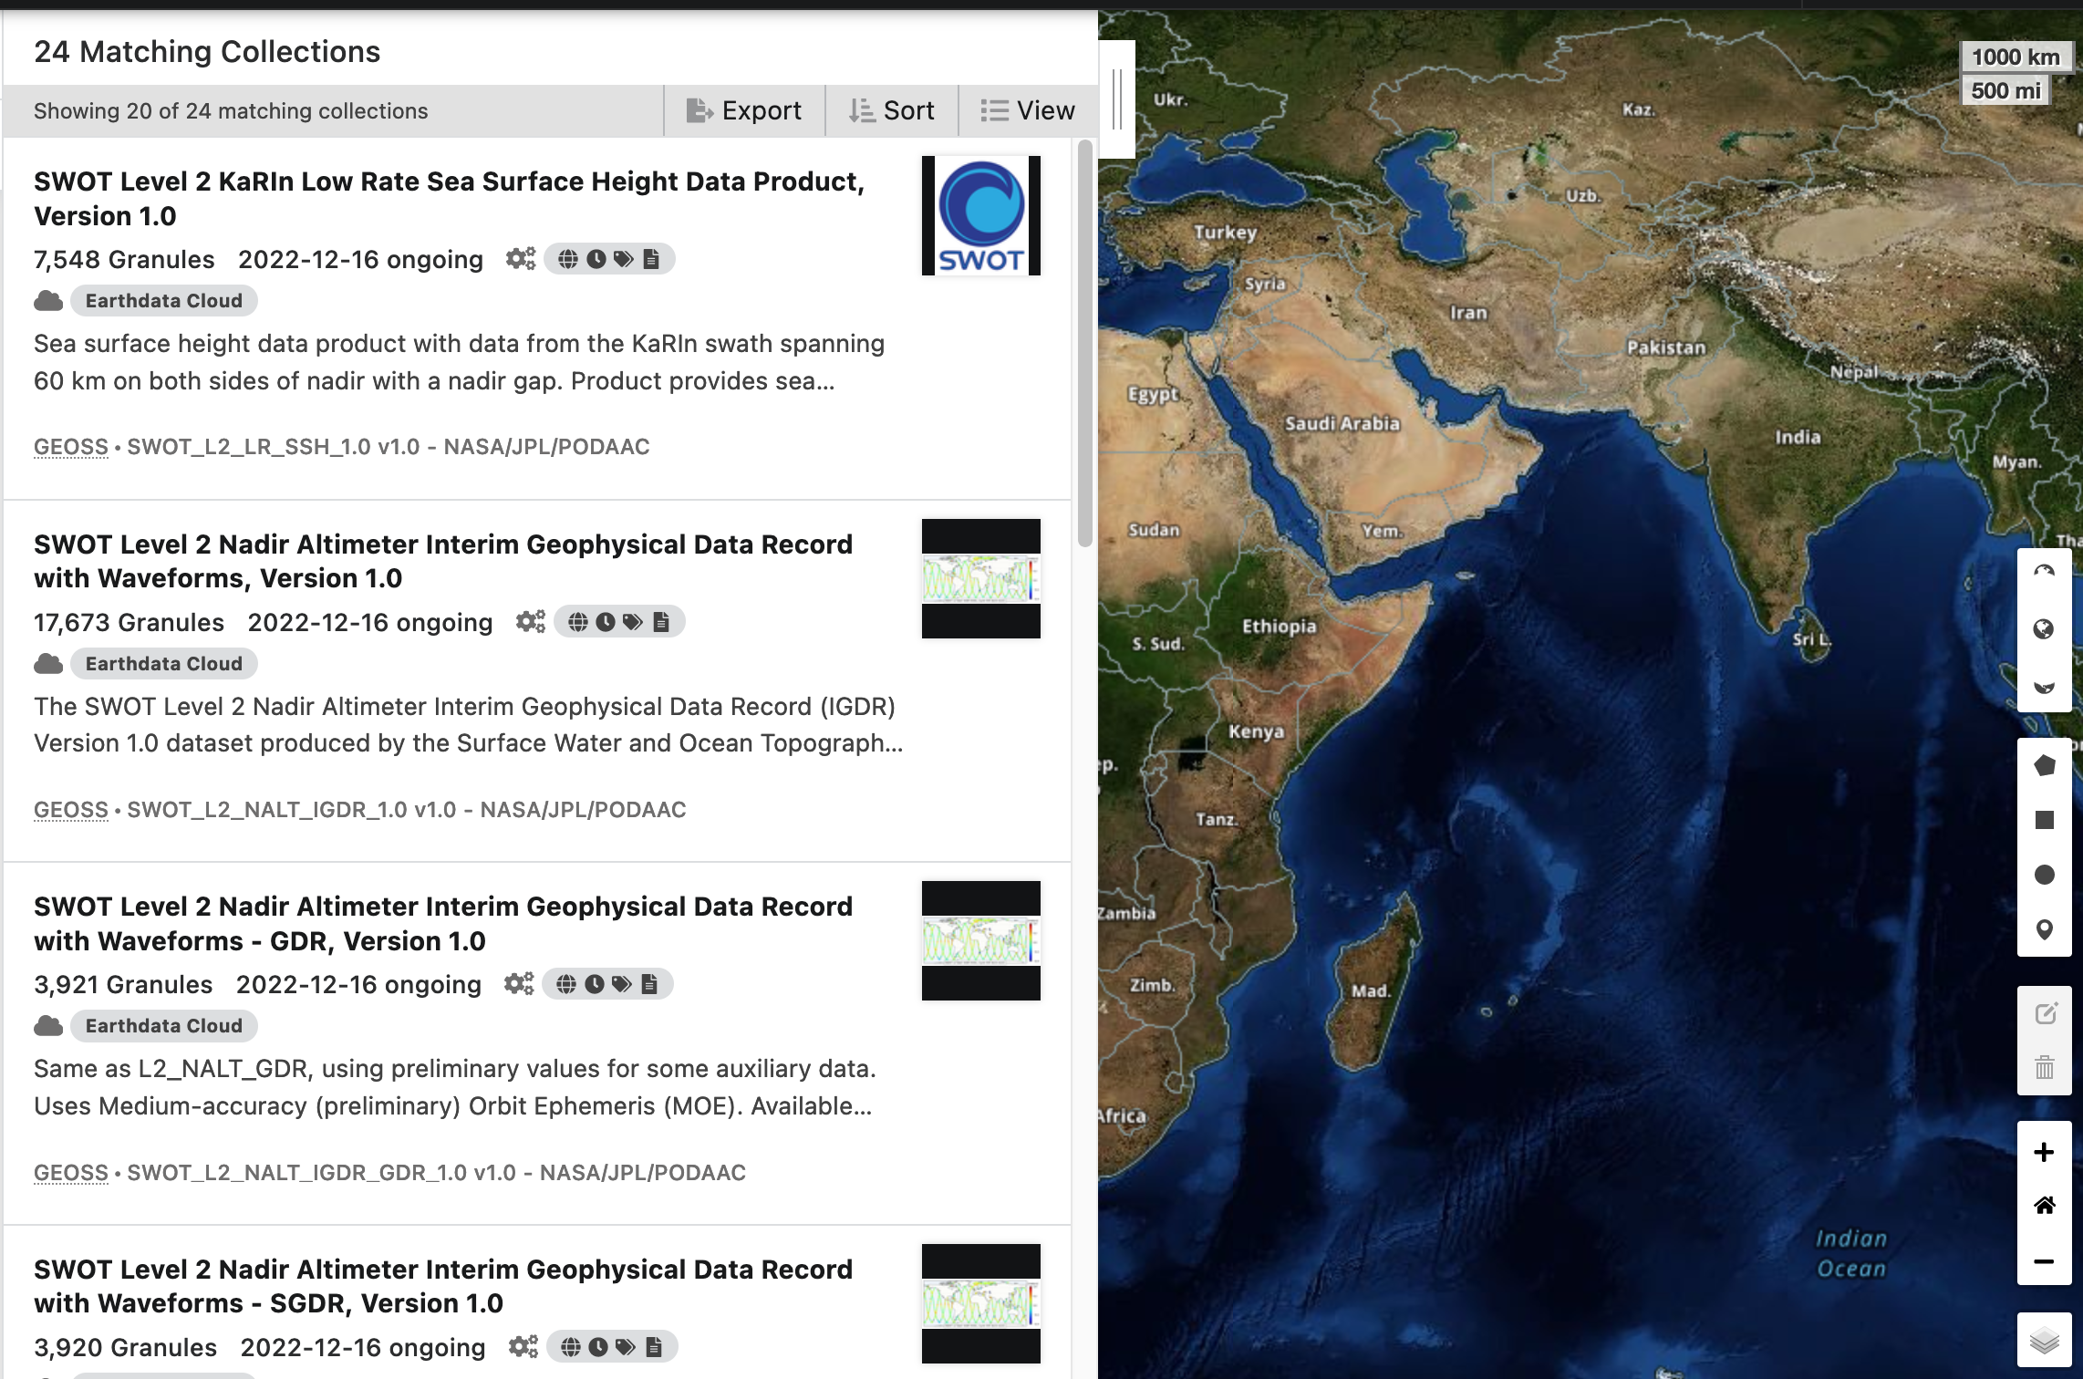Click gear icon on SWOT Nadir IGDR collection

(531, 620)
